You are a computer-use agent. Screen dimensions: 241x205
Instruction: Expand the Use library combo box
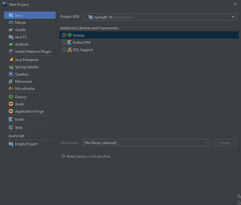click(146, 143)
